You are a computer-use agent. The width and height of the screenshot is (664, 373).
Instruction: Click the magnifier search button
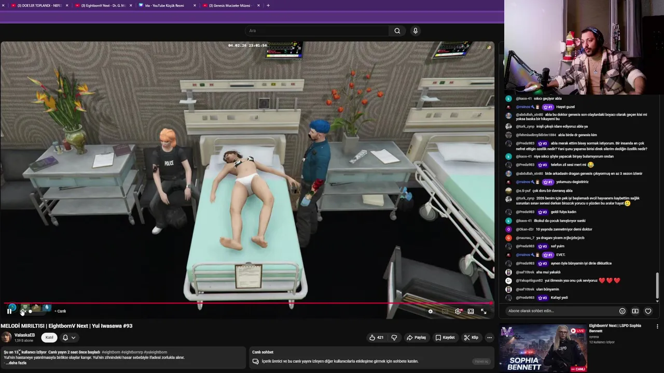(397, 31)
